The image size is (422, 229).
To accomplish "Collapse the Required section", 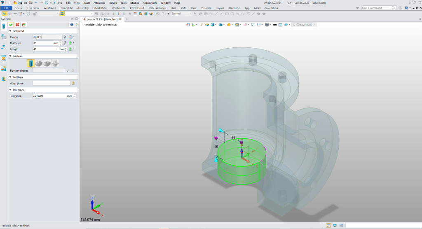I will pyautogui.click(x=10, y=31).
